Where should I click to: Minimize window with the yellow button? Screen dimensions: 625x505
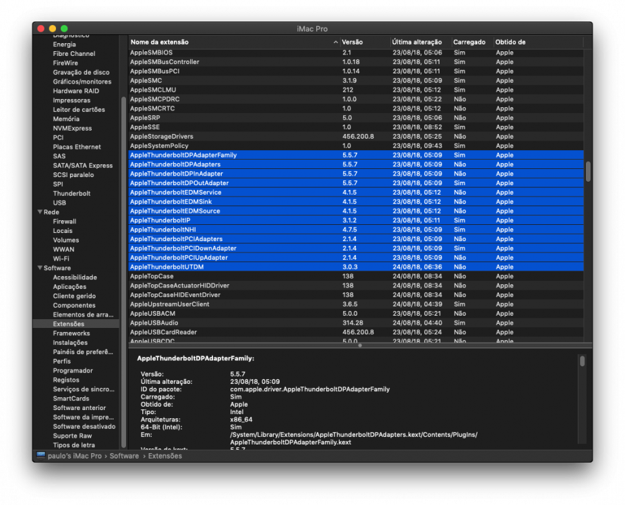click(52, 29)
